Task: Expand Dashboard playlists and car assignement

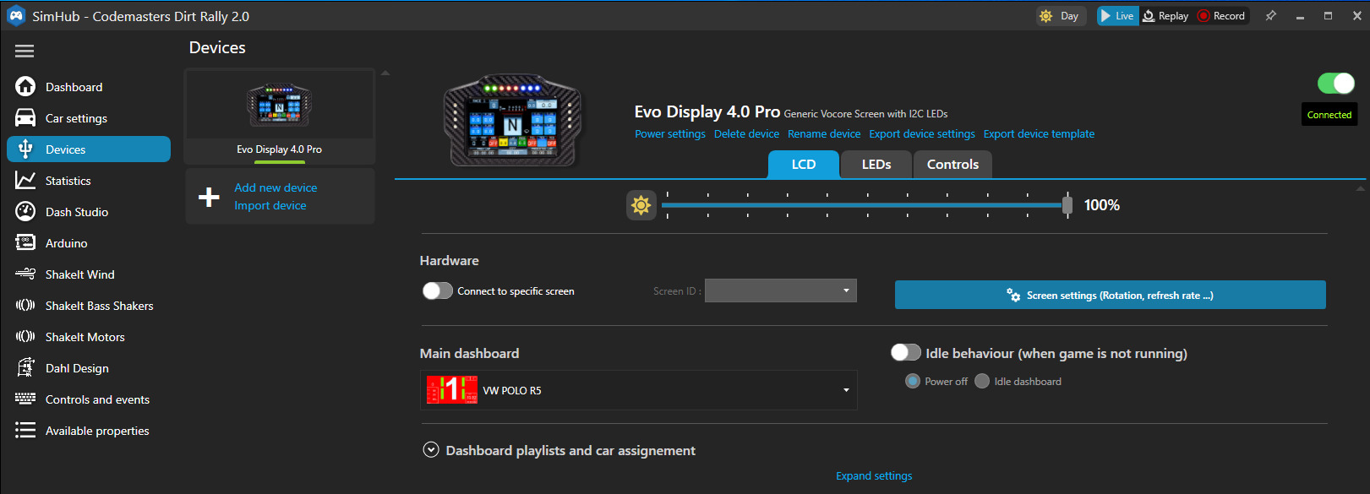Action: [431, 450]
